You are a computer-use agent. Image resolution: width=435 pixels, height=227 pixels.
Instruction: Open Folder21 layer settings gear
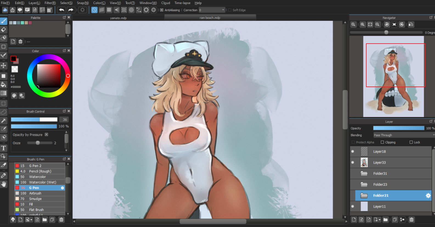click(428, 196)
